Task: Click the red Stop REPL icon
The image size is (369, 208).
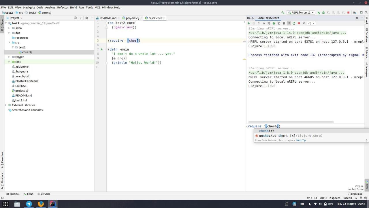Action: [299, 23]
